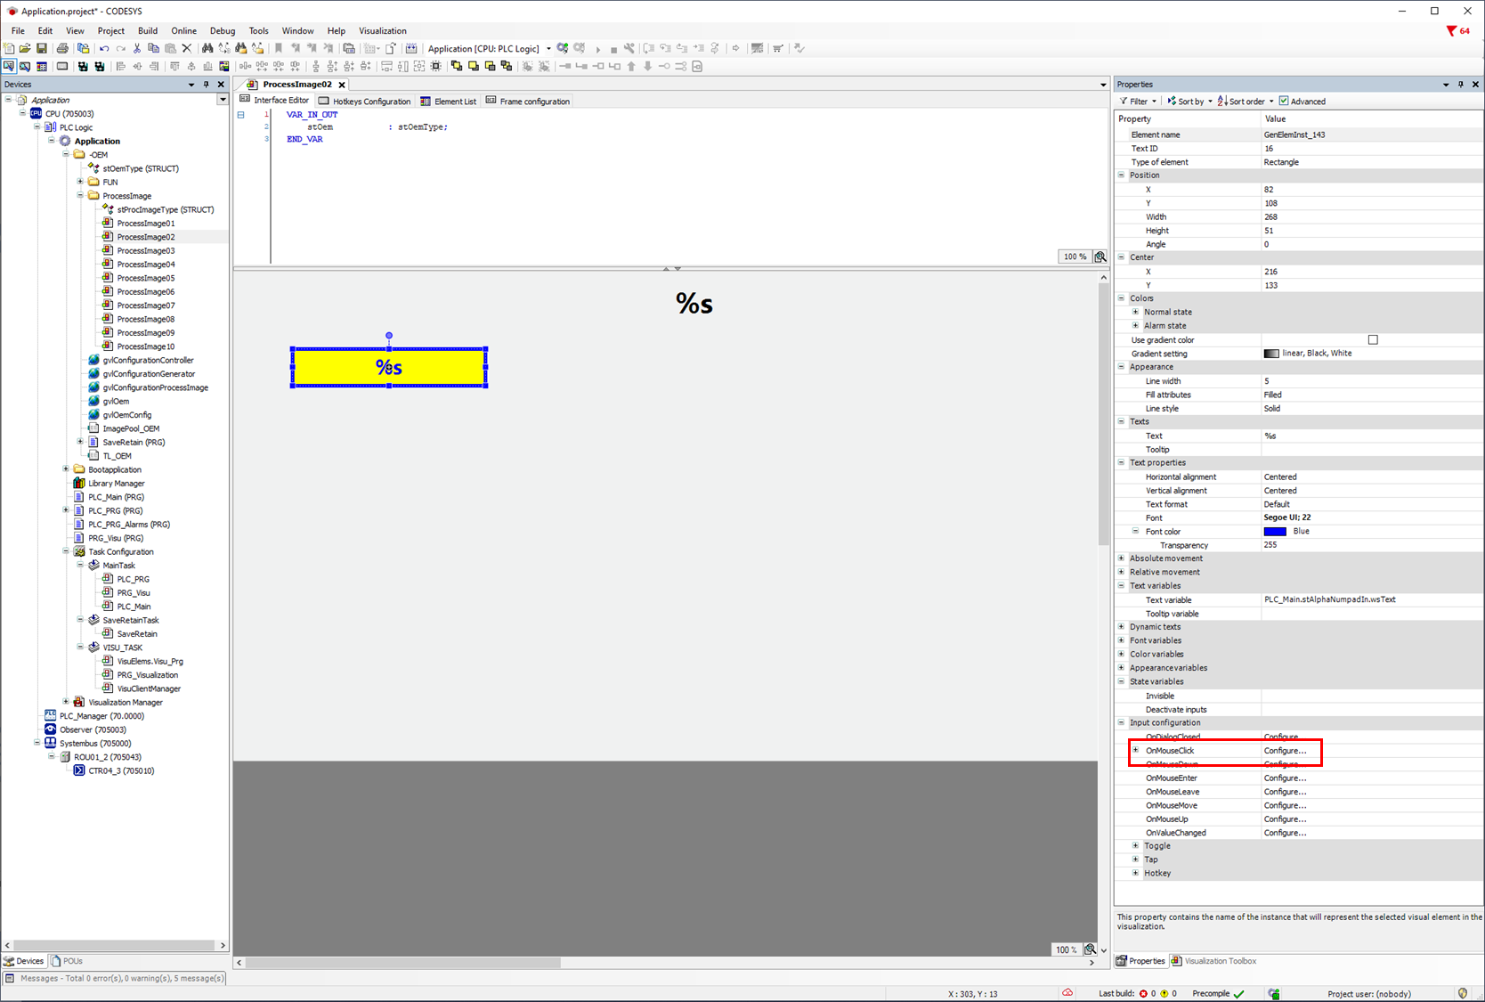Select ProcessImage05 in the device tree
This screenshot has width=1485, height=1002.
coord(145,278)
